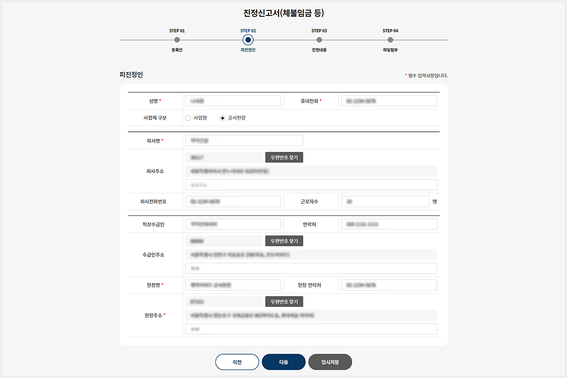Click the 회사주소 detailed address field
The width and height of the screenshot is (567, 378).
311,185
